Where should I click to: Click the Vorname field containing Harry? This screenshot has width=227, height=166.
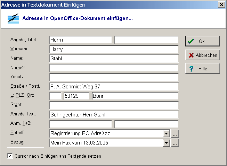pos(114,49)
